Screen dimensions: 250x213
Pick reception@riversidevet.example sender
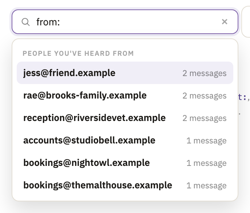(x=125, y=118)
